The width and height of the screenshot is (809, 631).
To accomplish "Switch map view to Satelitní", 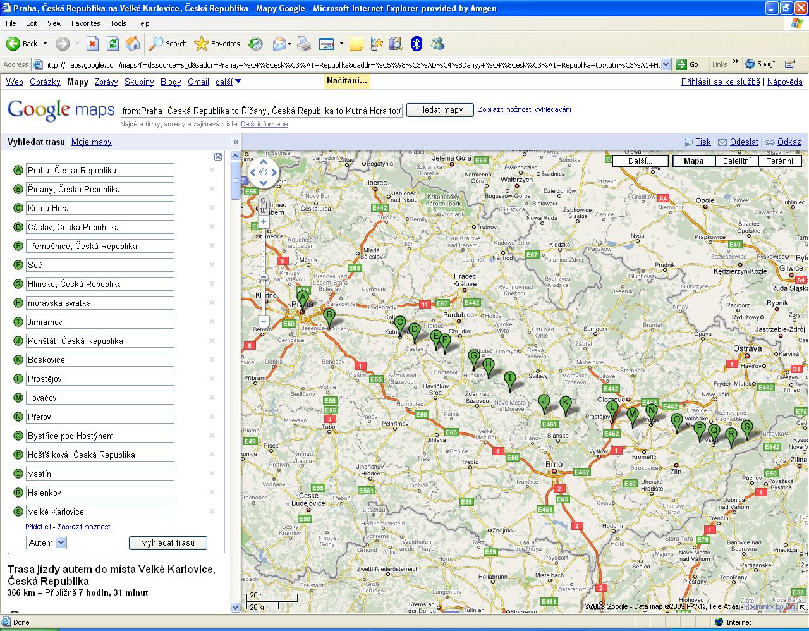I will coord(737,161).
